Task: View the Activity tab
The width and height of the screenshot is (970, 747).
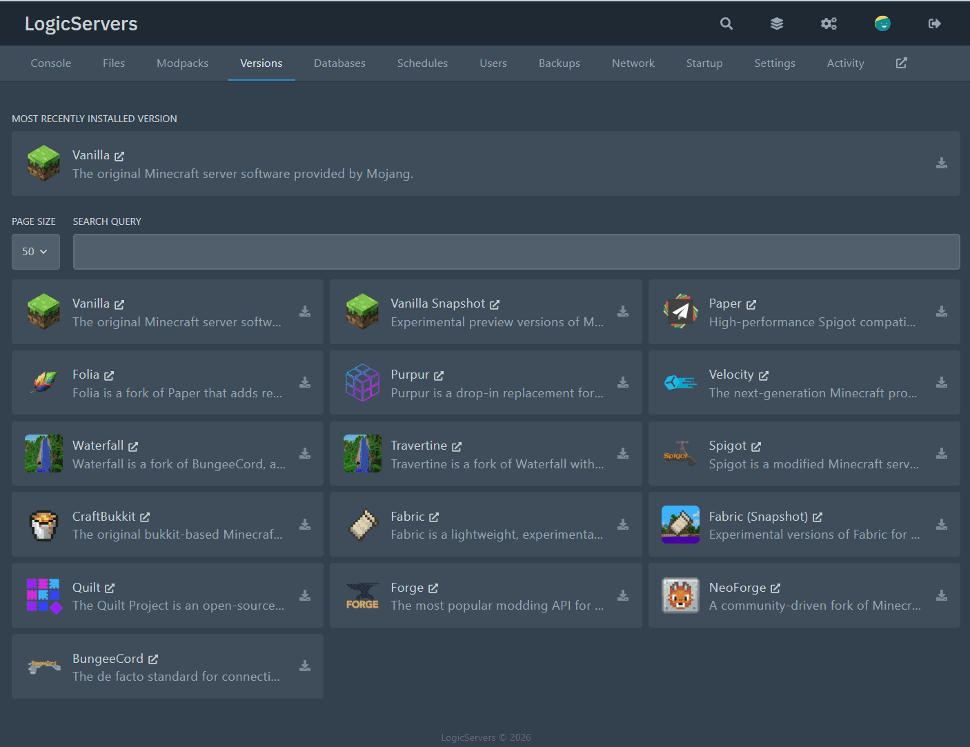Action: tap(846, 63)
